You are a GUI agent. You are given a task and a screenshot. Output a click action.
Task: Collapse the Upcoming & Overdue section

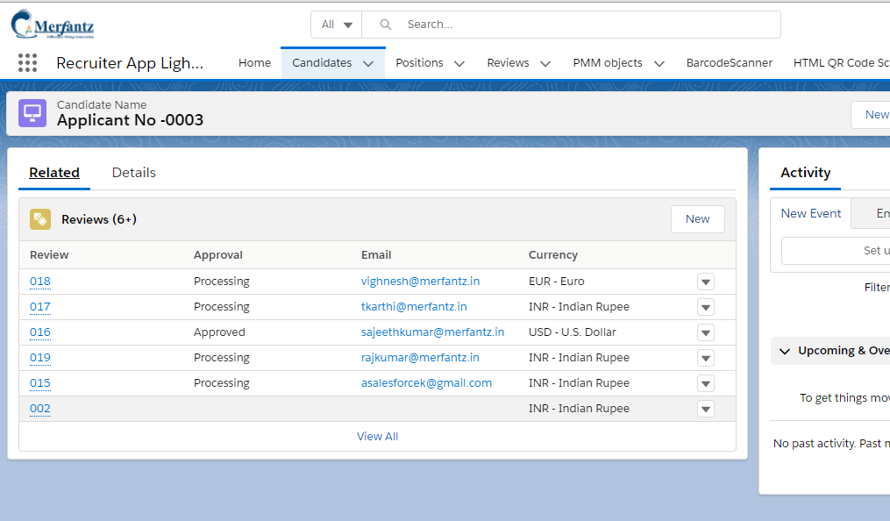(785, 352)
